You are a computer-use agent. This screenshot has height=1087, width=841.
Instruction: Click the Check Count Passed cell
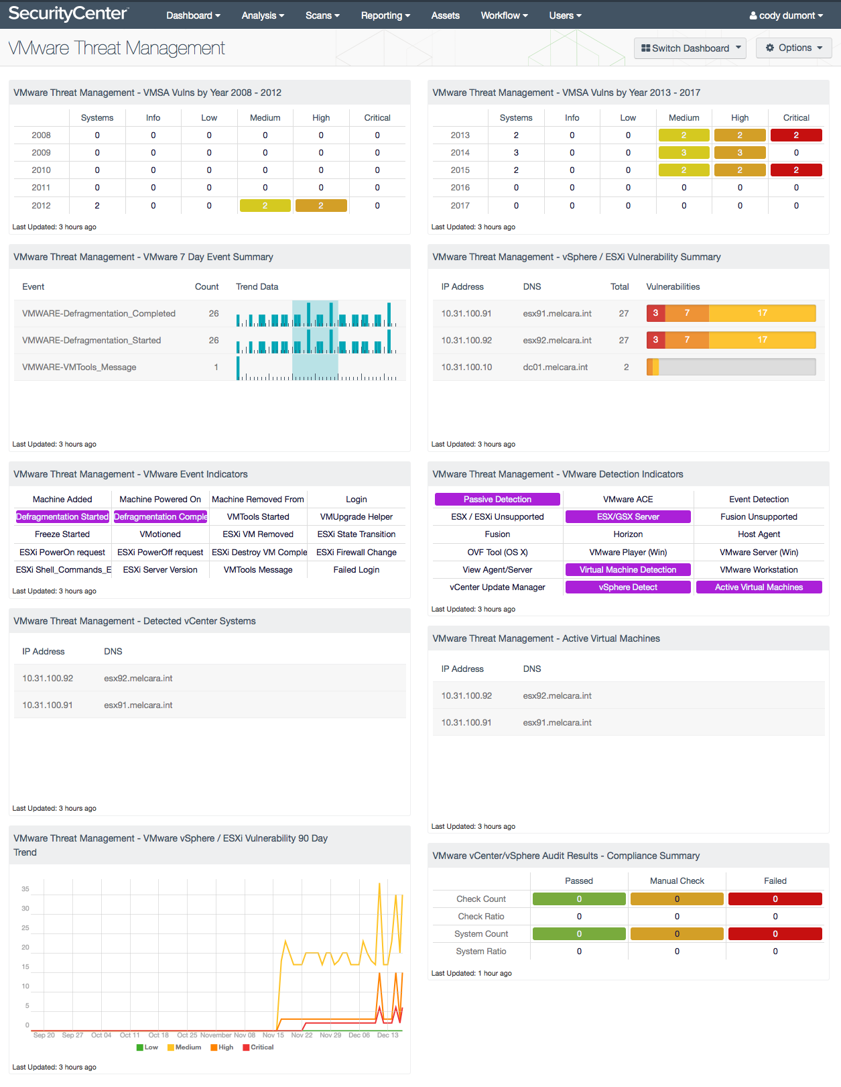pyautogui.click(x=579, y=899)
